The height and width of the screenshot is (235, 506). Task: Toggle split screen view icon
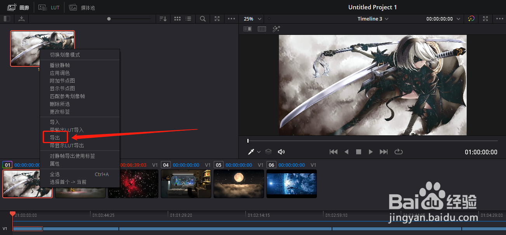(x=262, y=29)
